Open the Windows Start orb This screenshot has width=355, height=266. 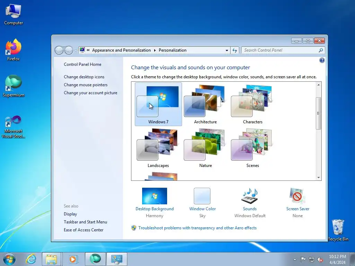click(9, 259)
